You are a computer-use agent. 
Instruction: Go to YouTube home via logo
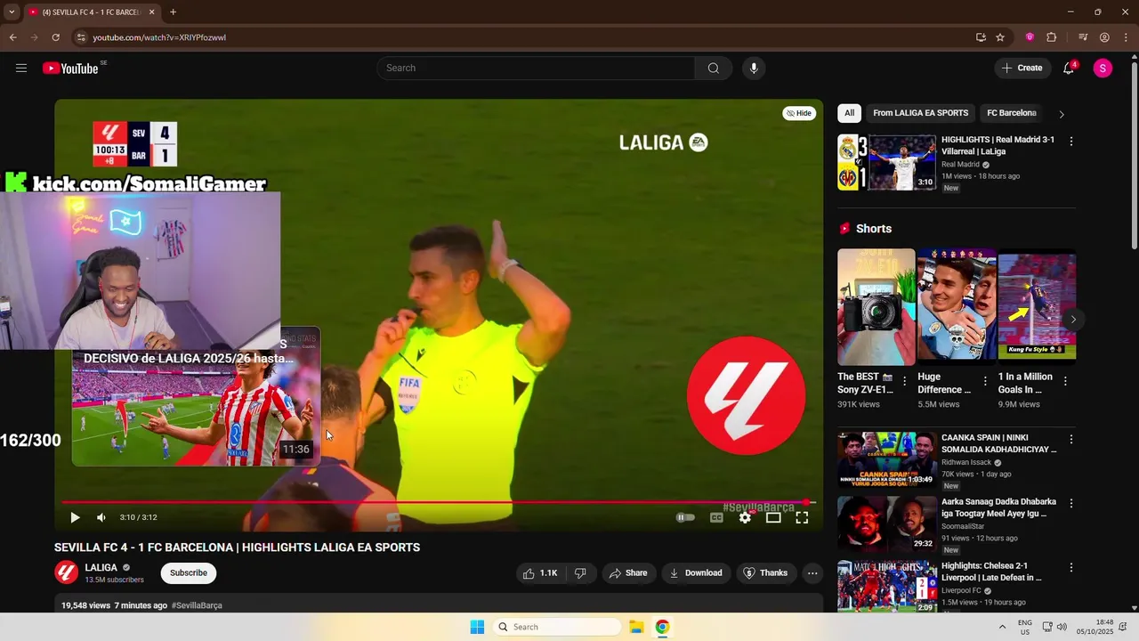click(x=70, y=69)
